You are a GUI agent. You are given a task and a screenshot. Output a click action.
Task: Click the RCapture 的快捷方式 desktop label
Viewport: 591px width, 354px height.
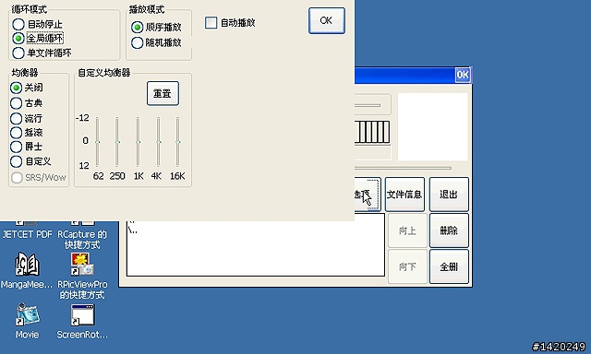(x=82, y=240)
